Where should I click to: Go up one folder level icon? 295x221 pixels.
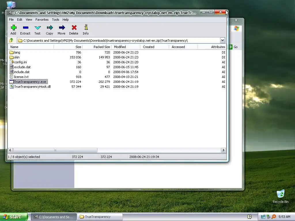11,40
